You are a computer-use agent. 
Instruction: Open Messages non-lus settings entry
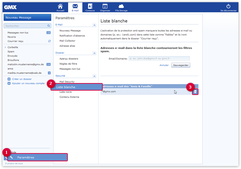[70, 69]
